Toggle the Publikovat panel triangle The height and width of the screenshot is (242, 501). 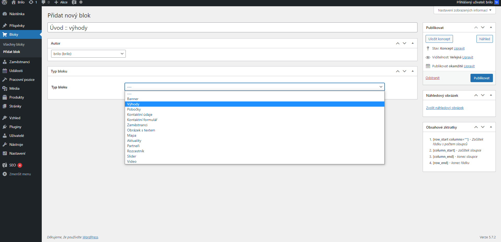tap(491, 27)
